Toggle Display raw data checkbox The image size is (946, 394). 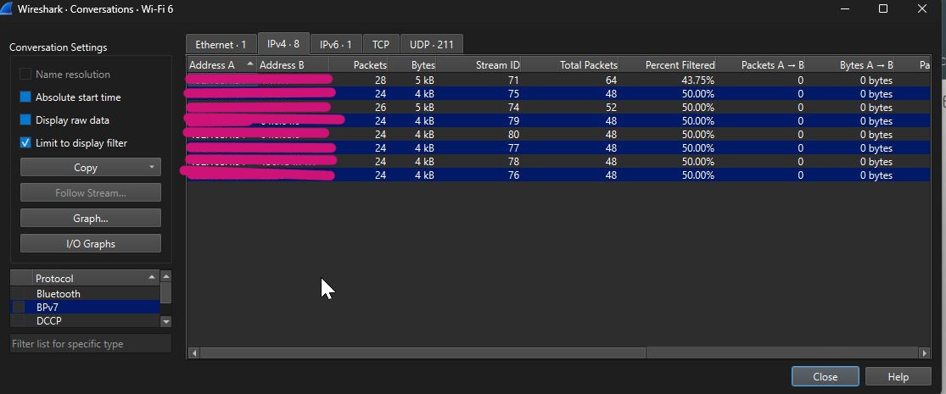click(x=25, y=119)
